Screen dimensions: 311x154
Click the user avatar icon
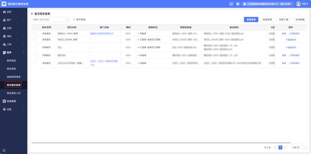[x=298, y=4]
